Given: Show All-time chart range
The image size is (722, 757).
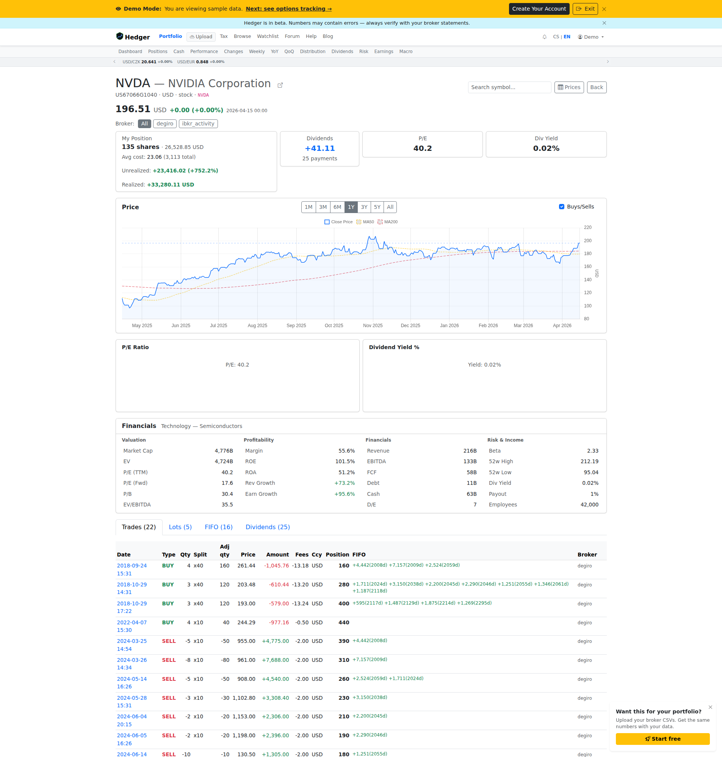Looking at the screenshot, I should point(390,207).
